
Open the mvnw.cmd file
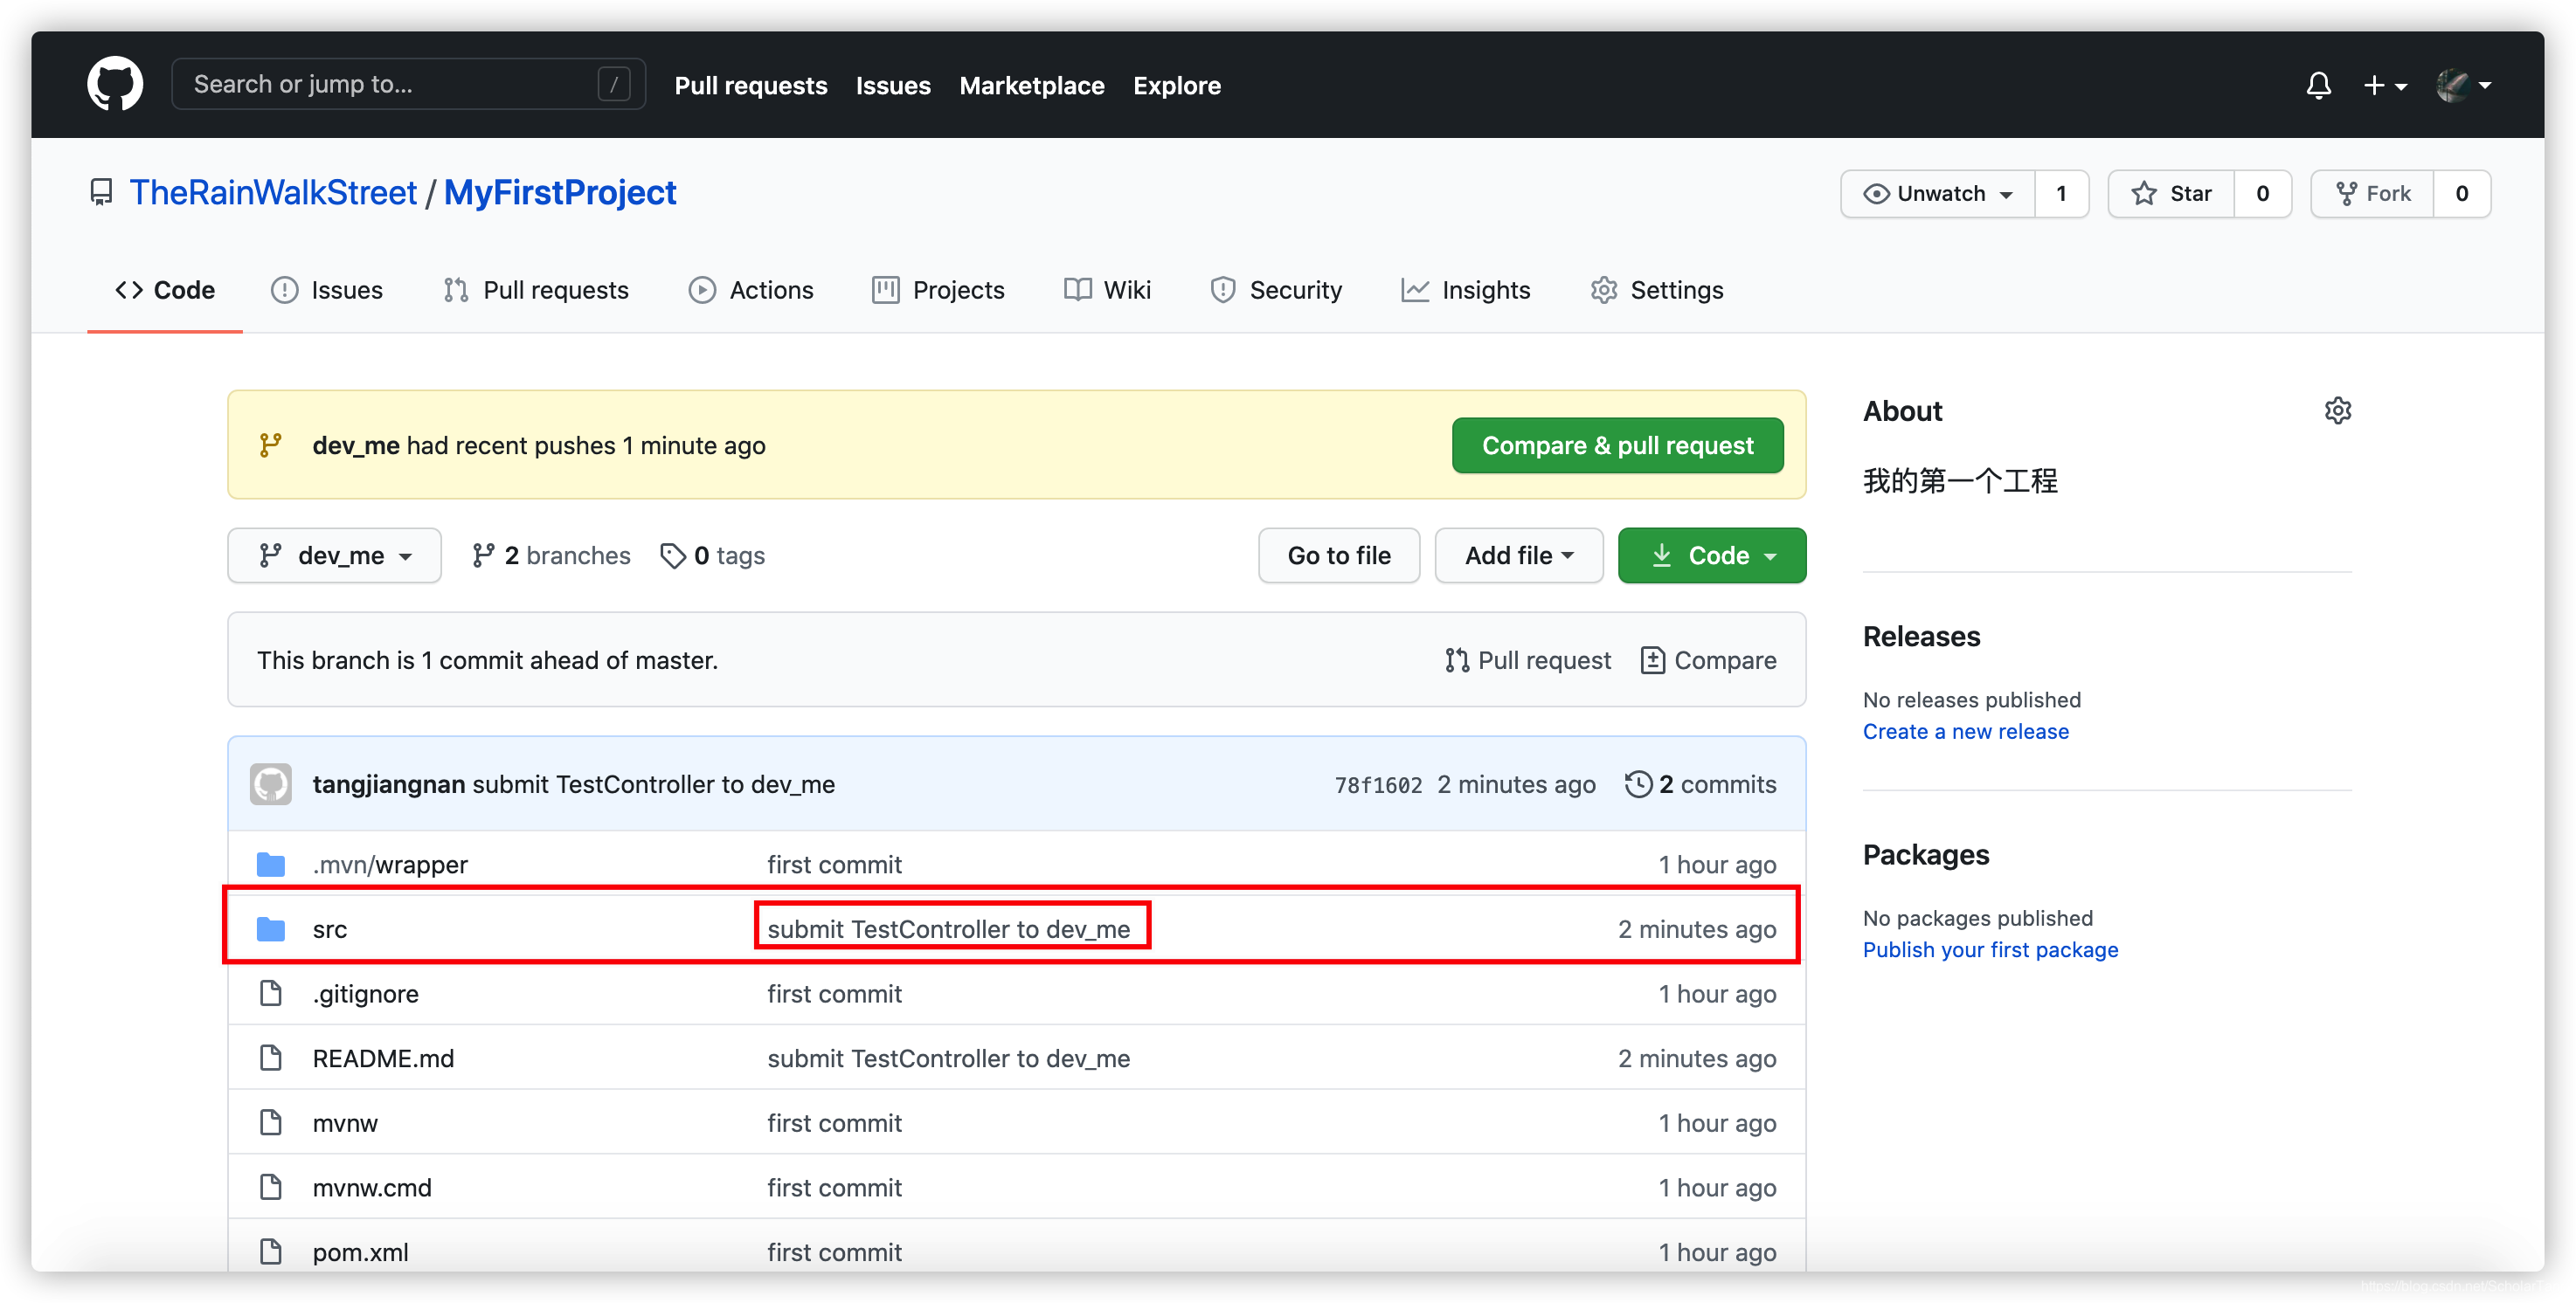[372, 1188]
